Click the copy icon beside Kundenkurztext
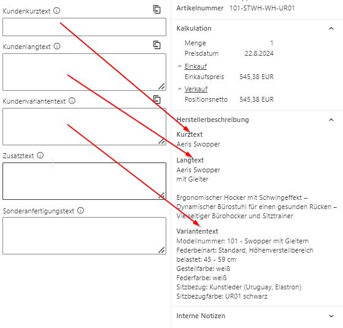This screenshot has height=328, width=343. [x=156, y=10]
